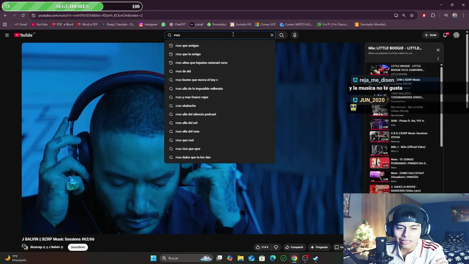Screen dimensions: 469x264
Task: Choose 'mas dulce que tu leo dan'
Action: (220, 157)
